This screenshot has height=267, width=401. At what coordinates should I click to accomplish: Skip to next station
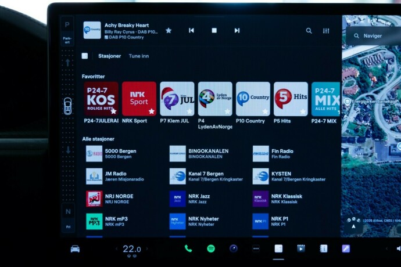coord(237,30)
